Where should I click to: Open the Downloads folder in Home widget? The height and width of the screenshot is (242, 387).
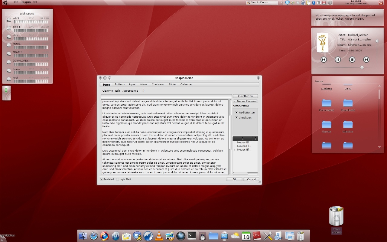pos(348,105)
